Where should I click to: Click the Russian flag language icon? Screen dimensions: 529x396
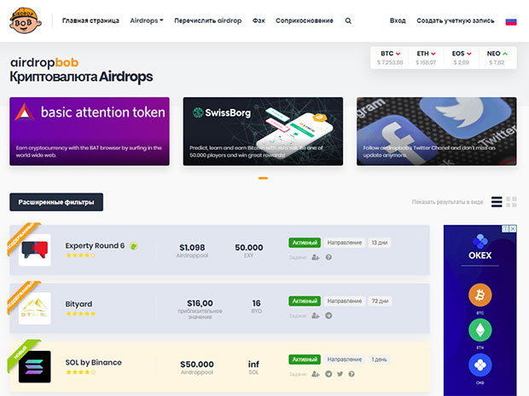[x=511, y=21]
